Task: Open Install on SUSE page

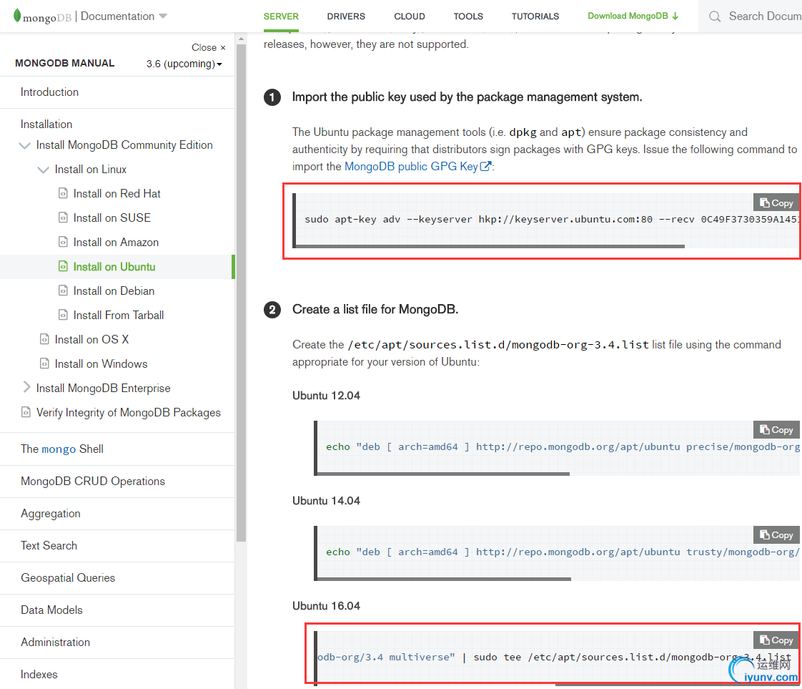Action: click(x=112, y=218)
